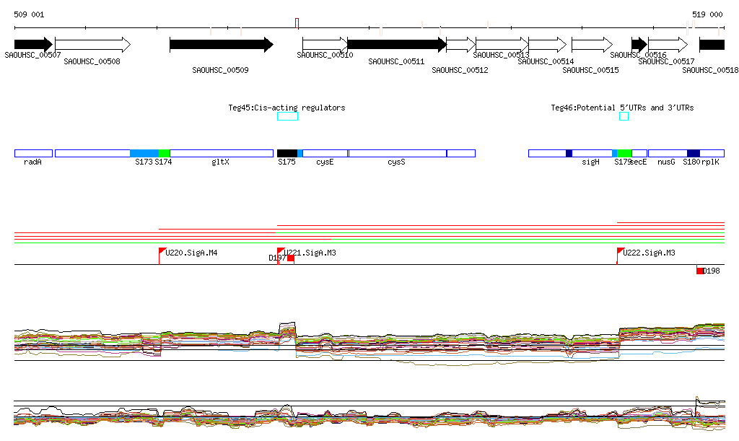739x441 pixels.
Task: Click the red terminator block beside D197
Action: tap(291, 258)
